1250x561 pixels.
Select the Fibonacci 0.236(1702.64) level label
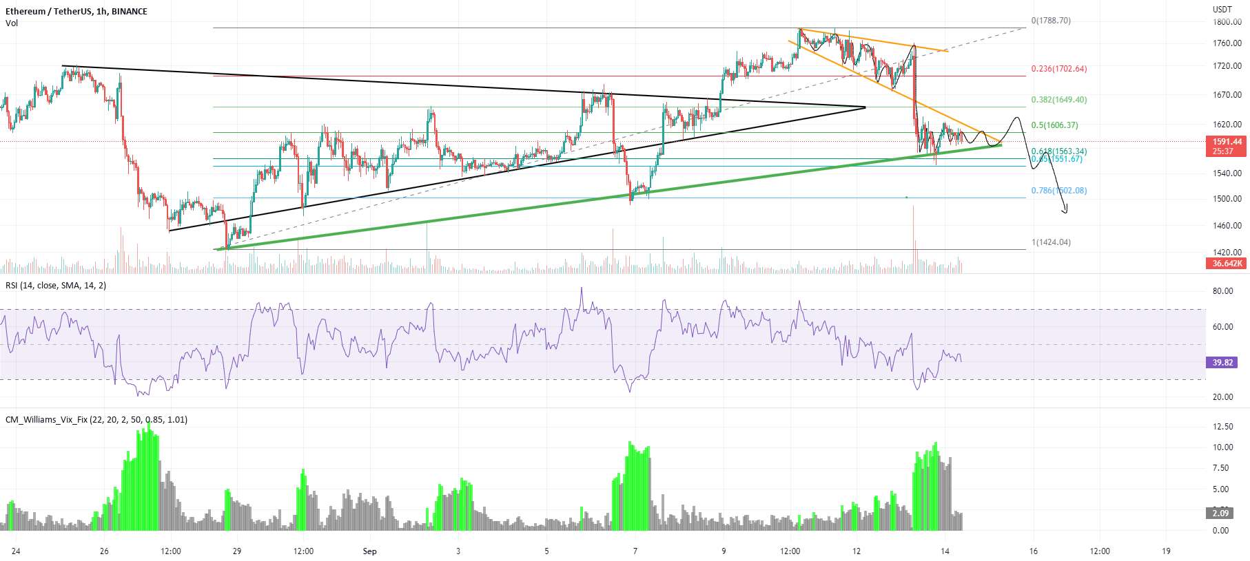click(1059, 69)
